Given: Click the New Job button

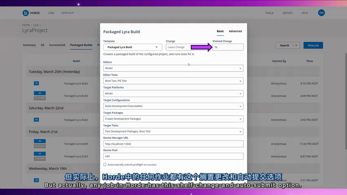Looking at the screenshot, I should pos(313,45).
